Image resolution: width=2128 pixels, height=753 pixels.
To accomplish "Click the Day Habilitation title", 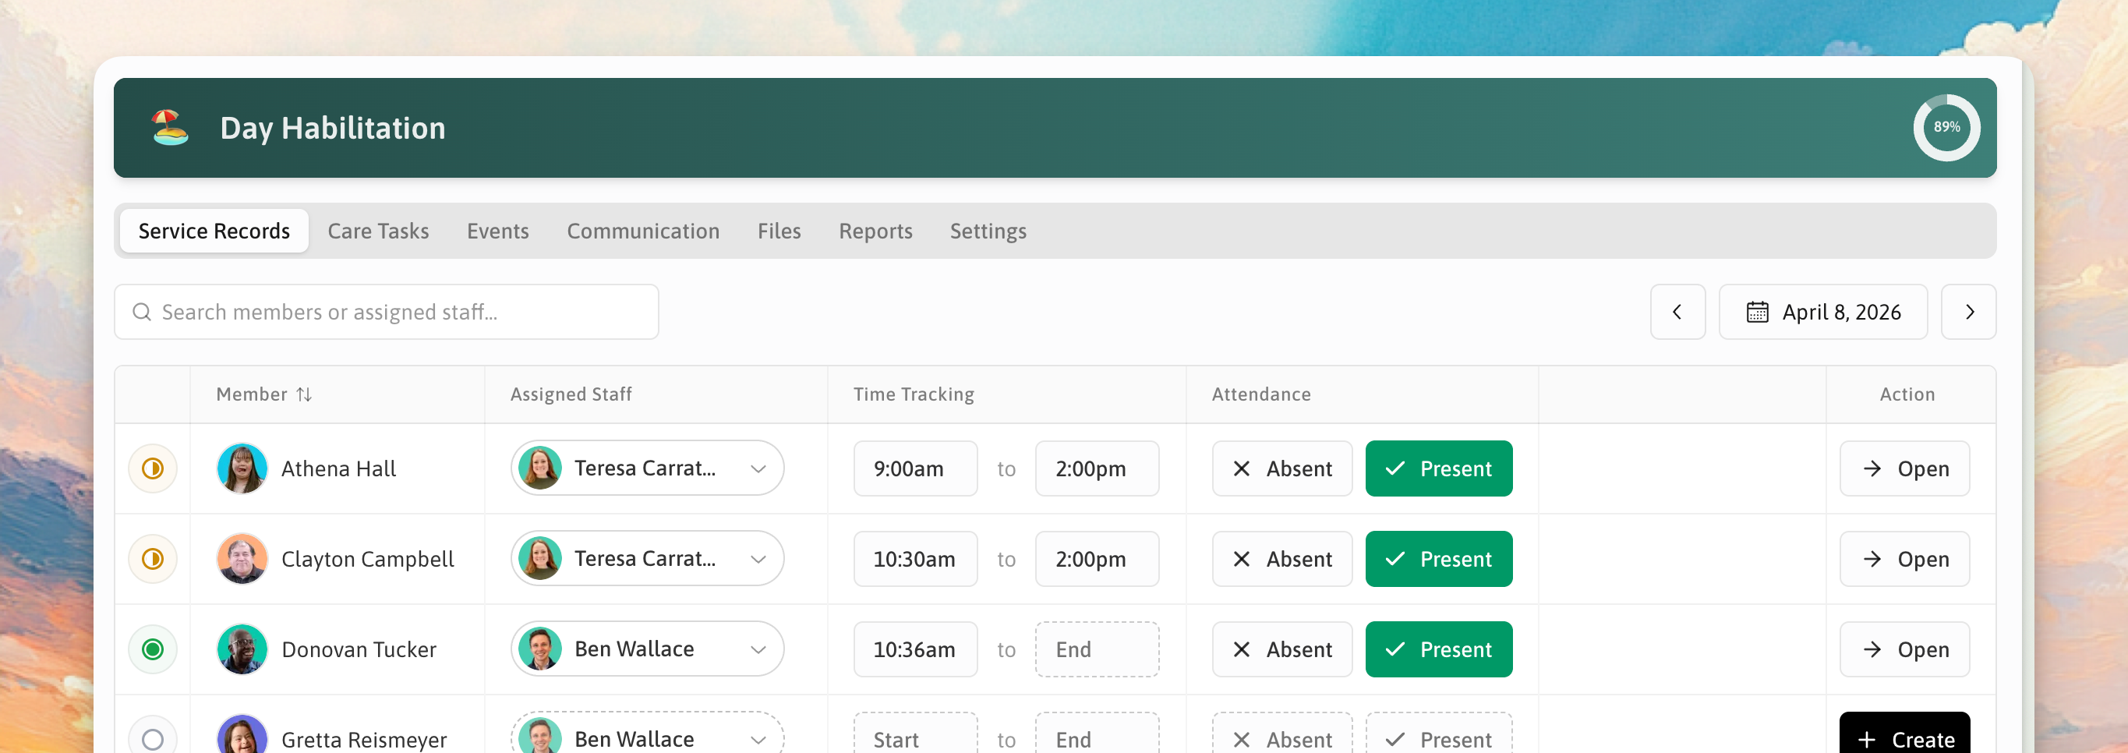I will pos(333,128).
